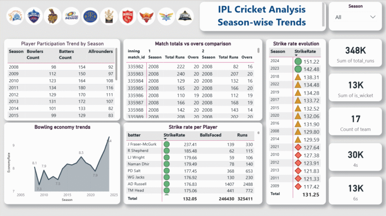Click the 8.5 data label on economy chart

click(x=81, y=153)
